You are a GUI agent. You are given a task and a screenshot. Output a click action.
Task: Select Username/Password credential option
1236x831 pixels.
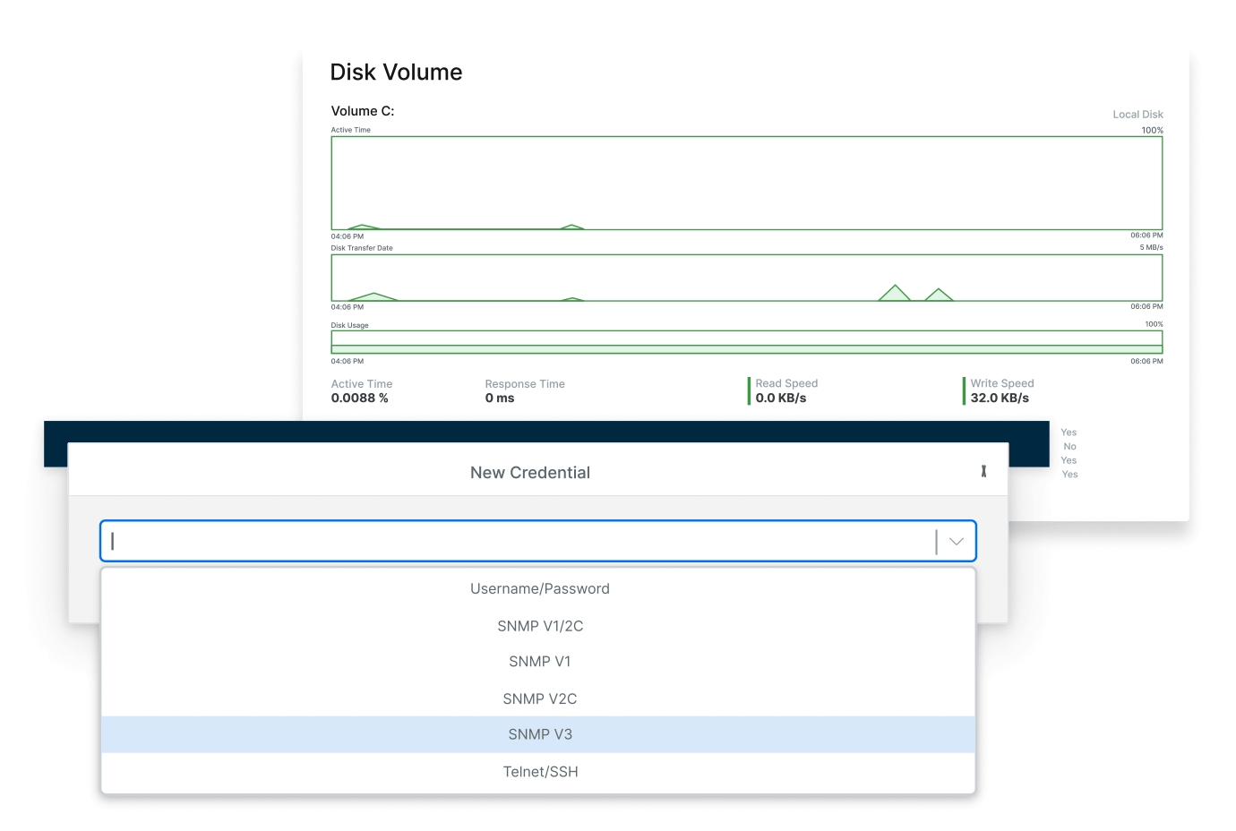point(539,588)
